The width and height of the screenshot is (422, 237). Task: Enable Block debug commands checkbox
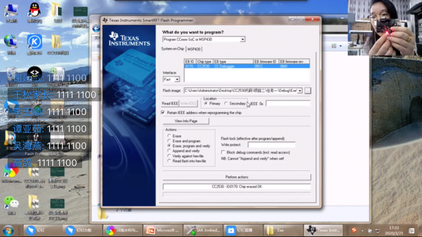click(223, 152)
